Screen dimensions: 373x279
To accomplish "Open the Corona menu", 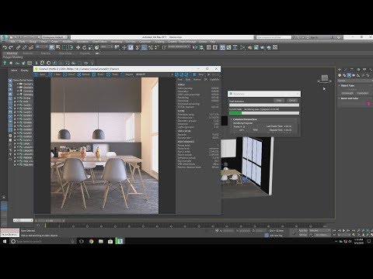I will pyautogui.click(x=203, y=42).
